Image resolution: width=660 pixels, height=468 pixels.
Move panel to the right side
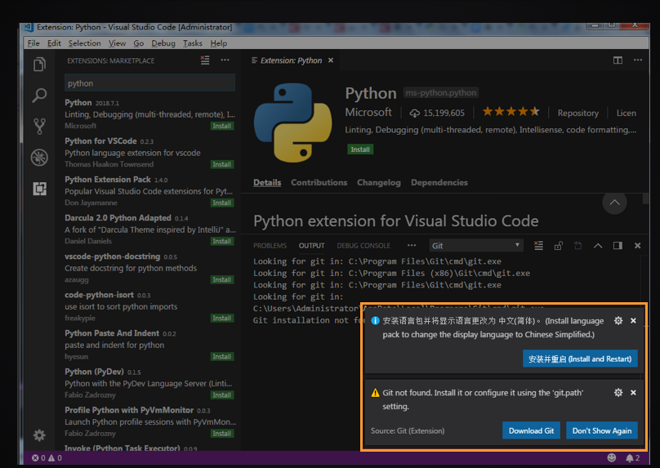click(x=618, y=245)
